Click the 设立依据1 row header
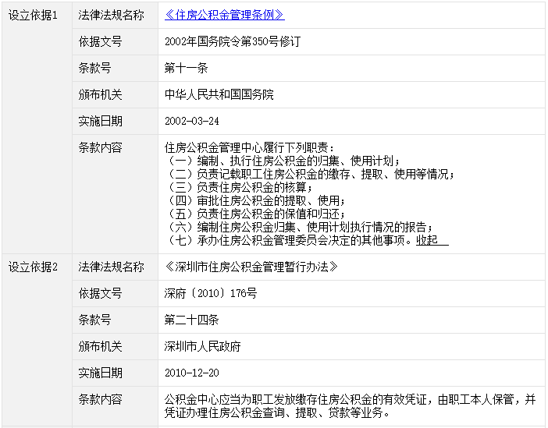This screenshot has width=548, height=428. coord(34,16)
